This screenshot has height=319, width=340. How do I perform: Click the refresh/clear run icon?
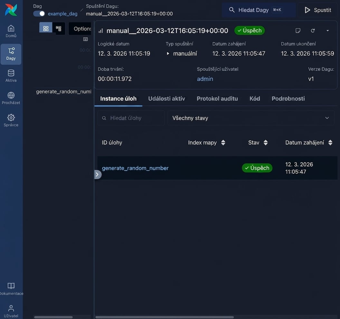(x=313, y=31)
